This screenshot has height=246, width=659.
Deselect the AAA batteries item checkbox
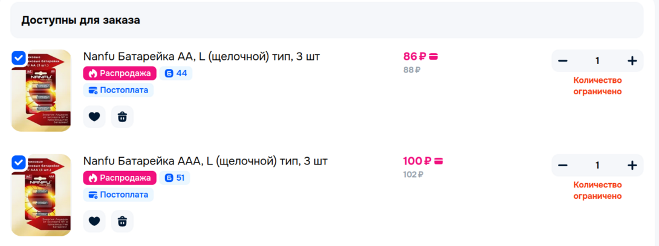(x=19, y=162)
